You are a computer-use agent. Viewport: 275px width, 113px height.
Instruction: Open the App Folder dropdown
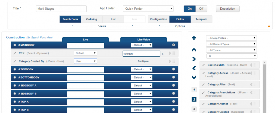(148, 8)
